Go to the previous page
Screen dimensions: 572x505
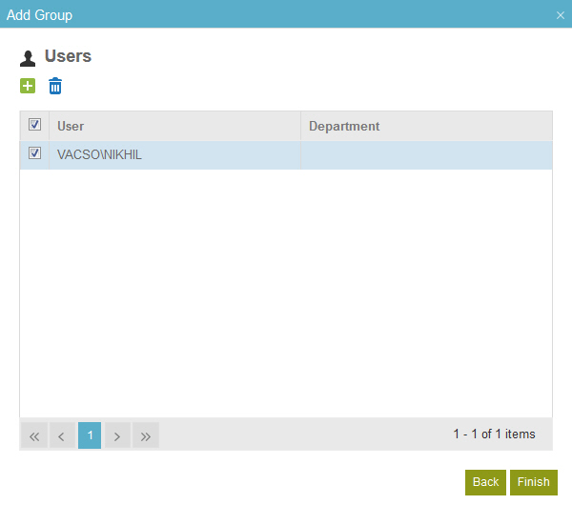[x=62, y=435]
